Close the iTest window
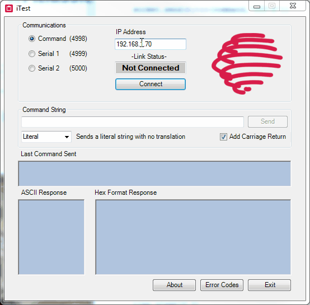This screenshot has height=305, width=310. 293,6
